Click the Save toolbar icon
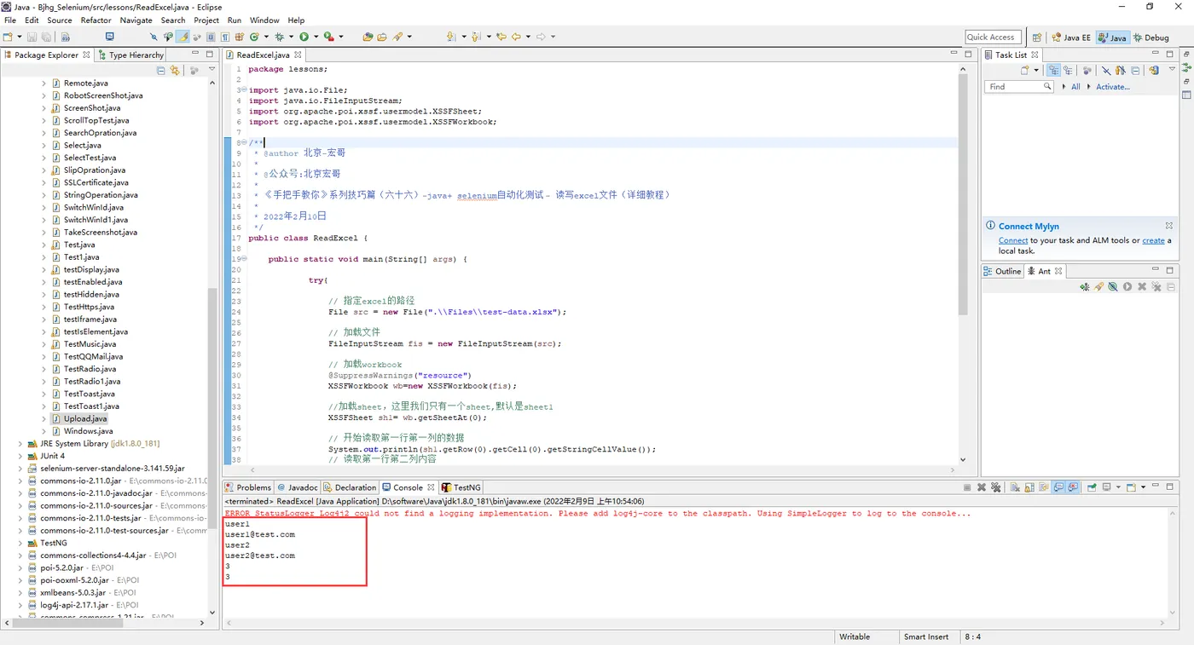This screenshot has width=1194, height=645. coord(32,37)
